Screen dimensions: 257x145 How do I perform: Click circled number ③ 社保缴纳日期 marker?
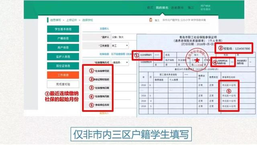pos(92,88)
